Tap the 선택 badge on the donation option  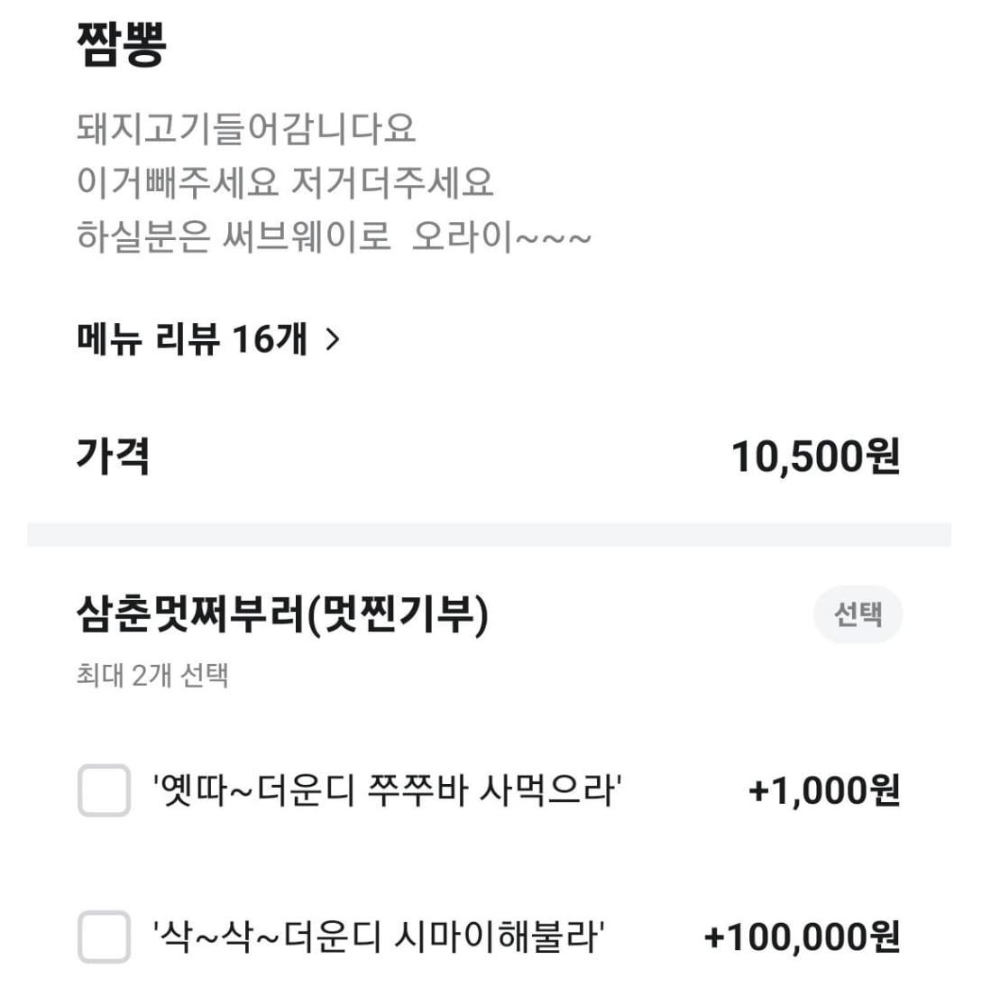tap(858, 614)
